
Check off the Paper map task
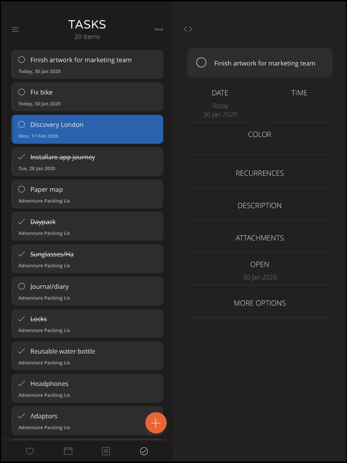pyautogui.click(x=22, y=189)
